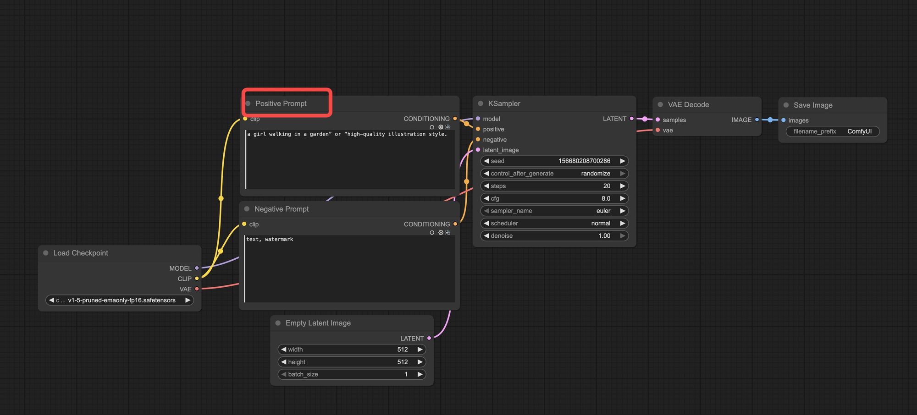
Task: Open the scheduler dropdown set to normal
Action: 554,223
